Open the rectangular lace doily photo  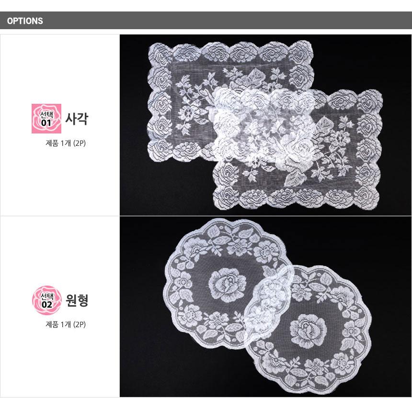(x=266, y=125)
